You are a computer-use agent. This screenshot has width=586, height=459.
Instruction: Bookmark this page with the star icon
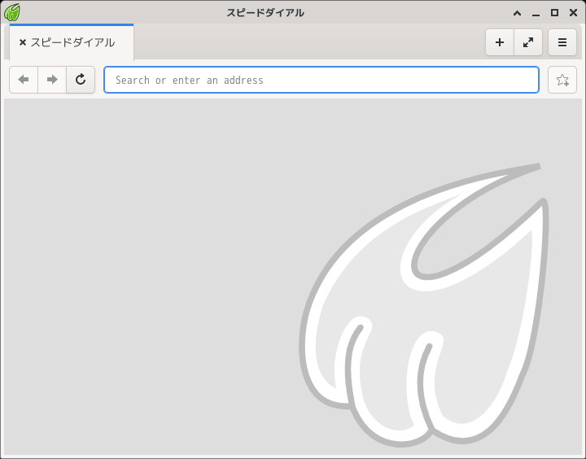pos(562,80)
